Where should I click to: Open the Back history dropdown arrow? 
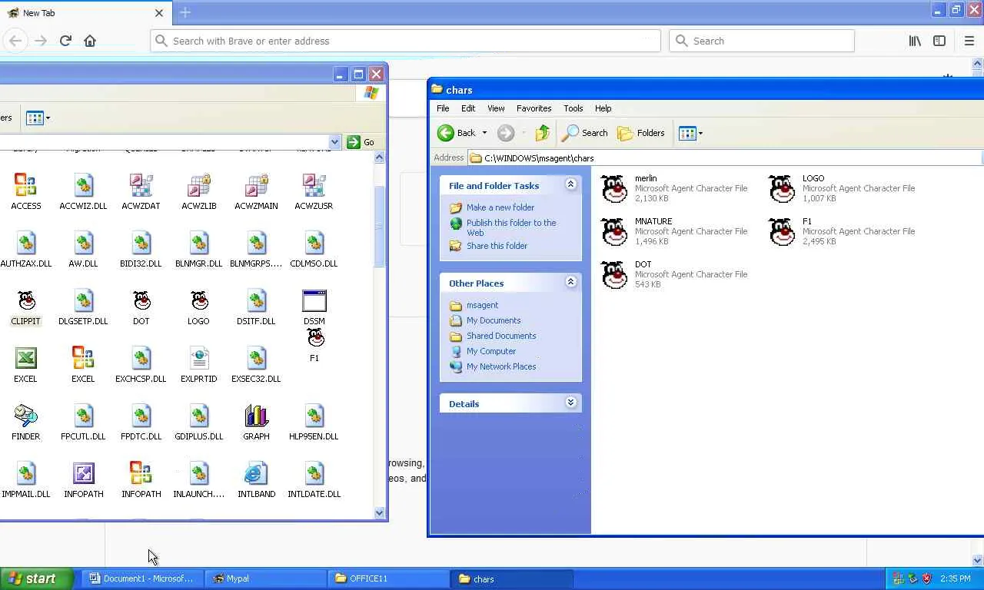point(484,133)
